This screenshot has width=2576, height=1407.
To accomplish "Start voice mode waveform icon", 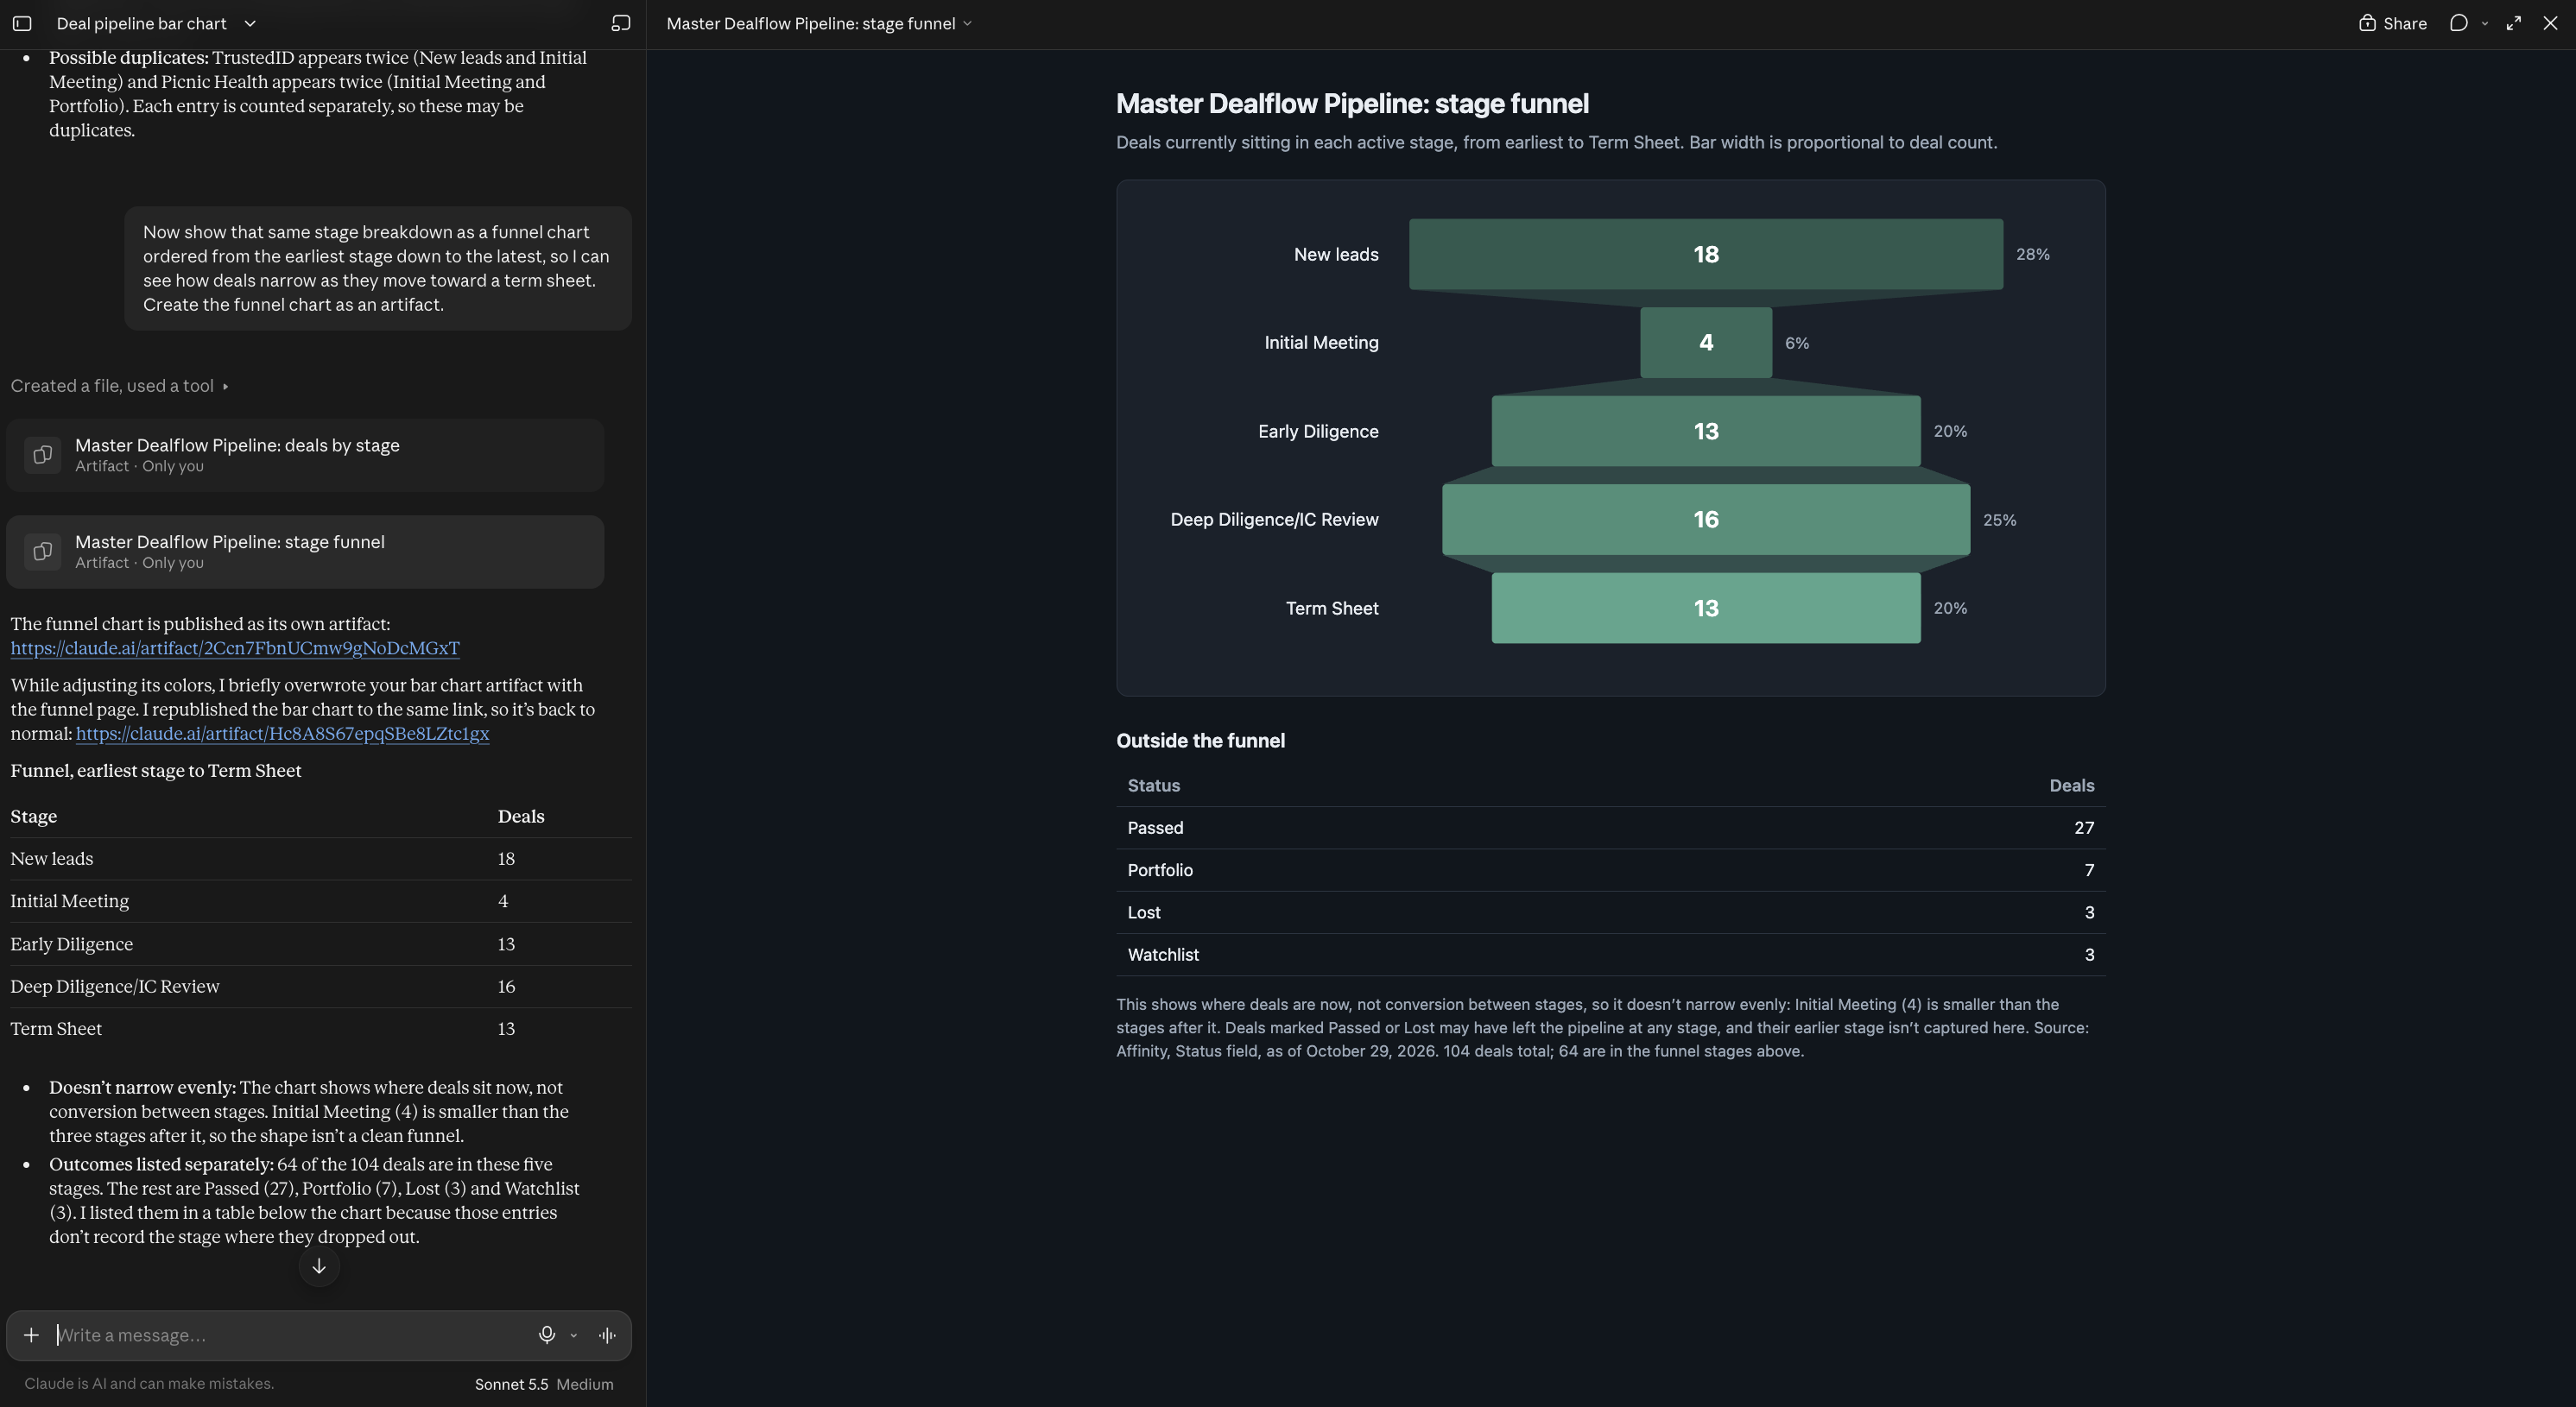I will 607,1335.
